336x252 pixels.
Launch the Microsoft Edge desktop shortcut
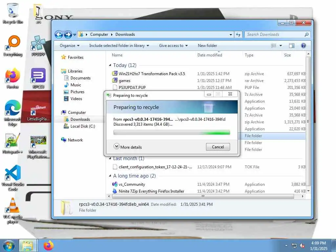point(13,113)
